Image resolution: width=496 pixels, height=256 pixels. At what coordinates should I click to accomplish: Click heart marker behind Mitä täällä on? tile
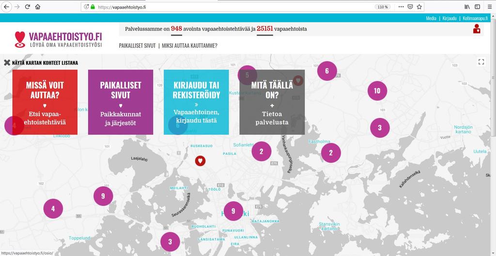pos(298,81)
